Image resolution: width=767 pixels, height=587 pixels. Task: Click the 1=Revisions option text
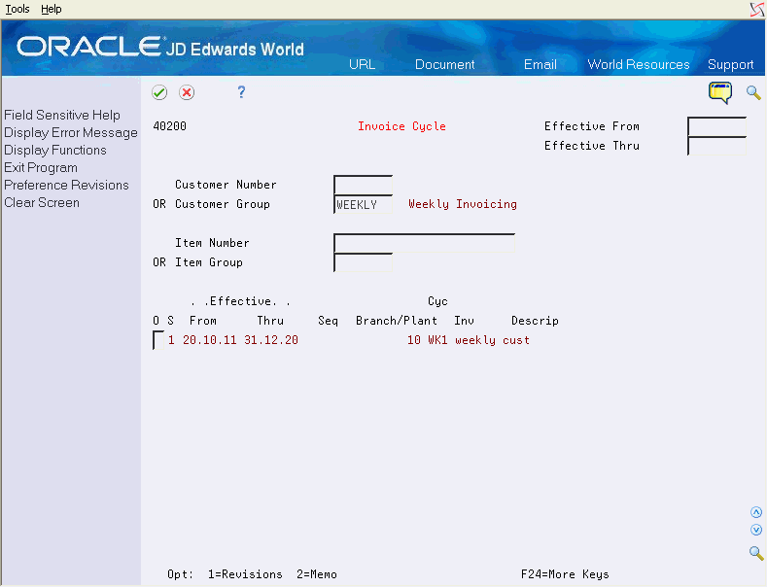(245, 574)
